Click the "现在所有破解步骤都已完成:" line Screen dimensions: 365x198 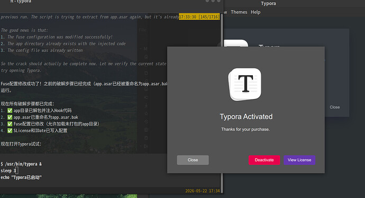coord(28,104)
